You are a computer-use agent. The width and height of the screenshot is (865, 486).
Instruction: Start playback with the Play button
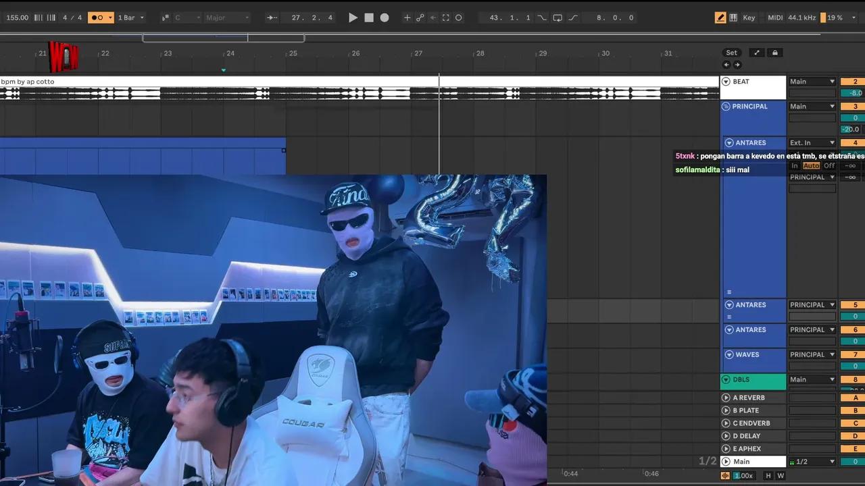pos(353,18)
